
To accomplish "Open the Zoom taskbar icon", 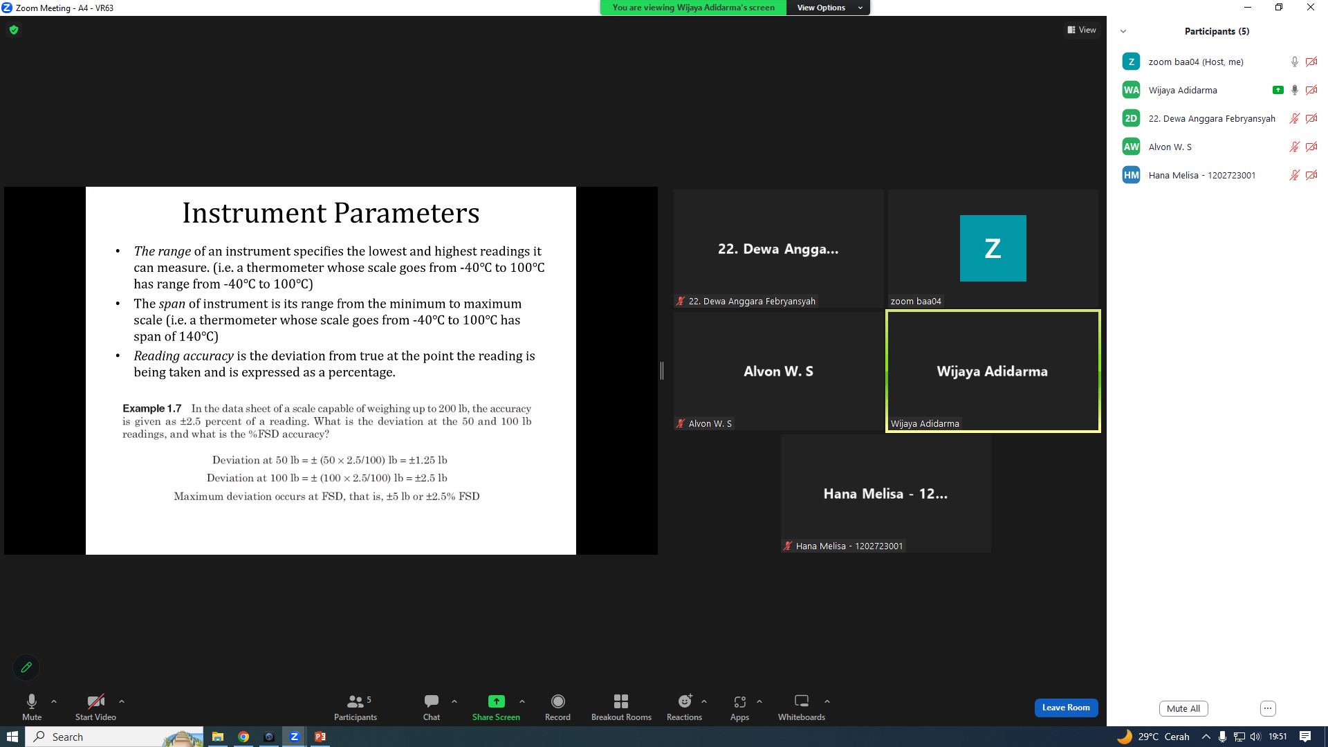I will (x=295, y=737).
